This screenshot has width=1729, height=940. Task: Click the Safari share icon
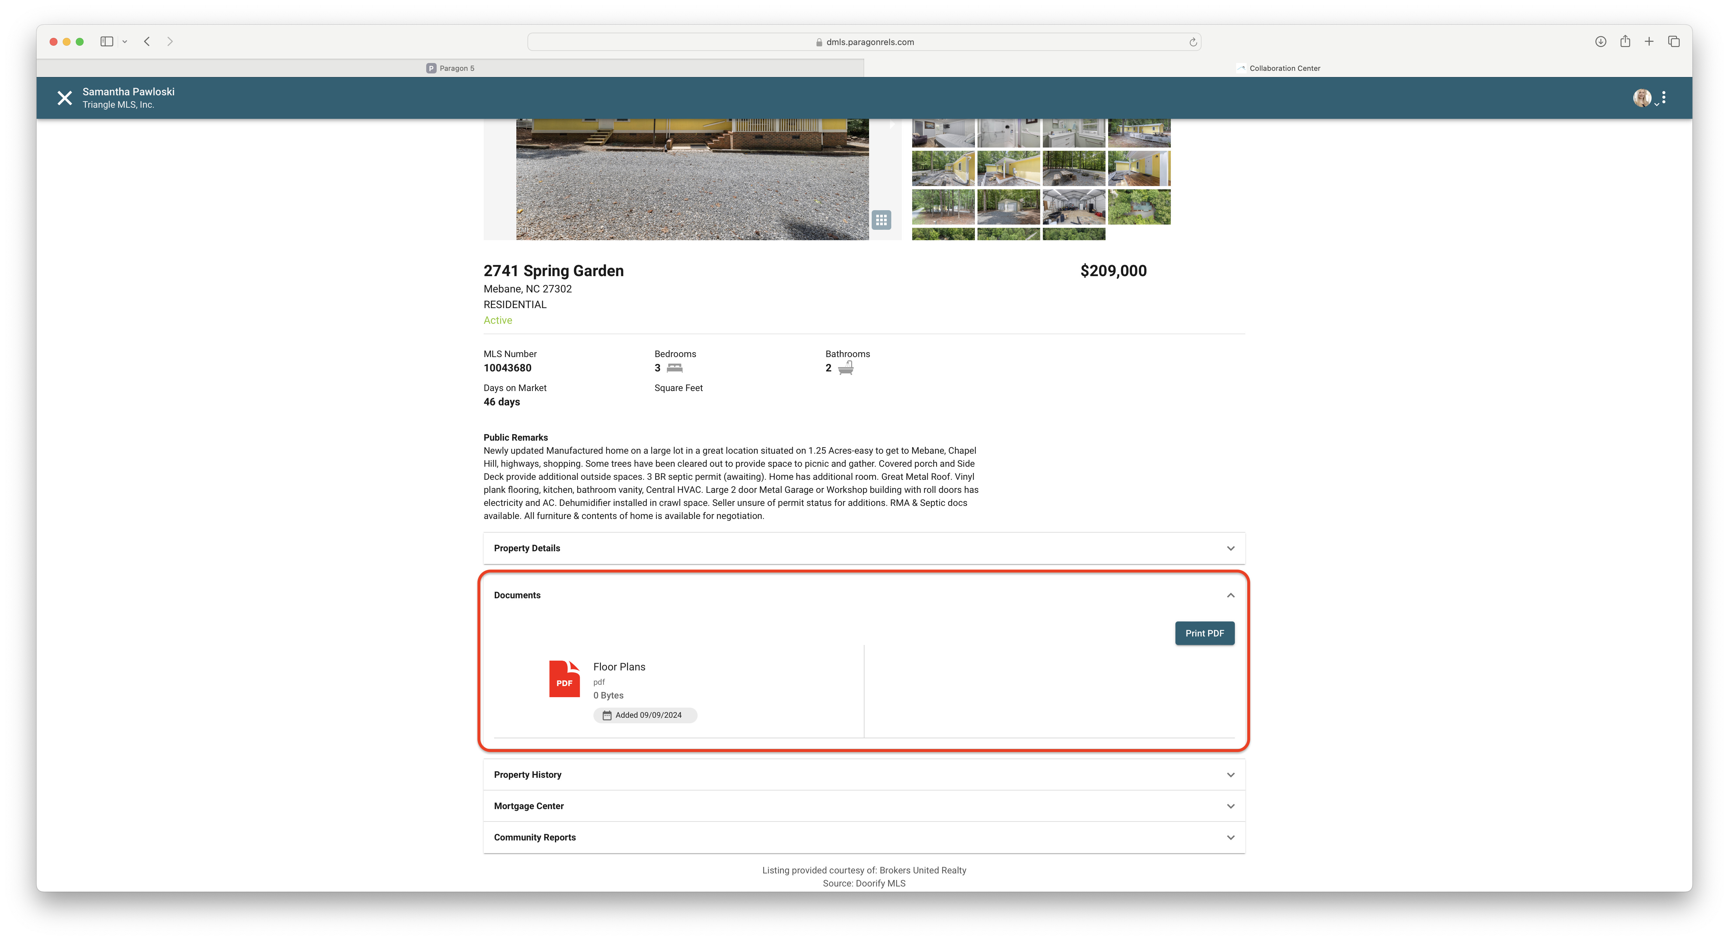[x=1624, y=41]
